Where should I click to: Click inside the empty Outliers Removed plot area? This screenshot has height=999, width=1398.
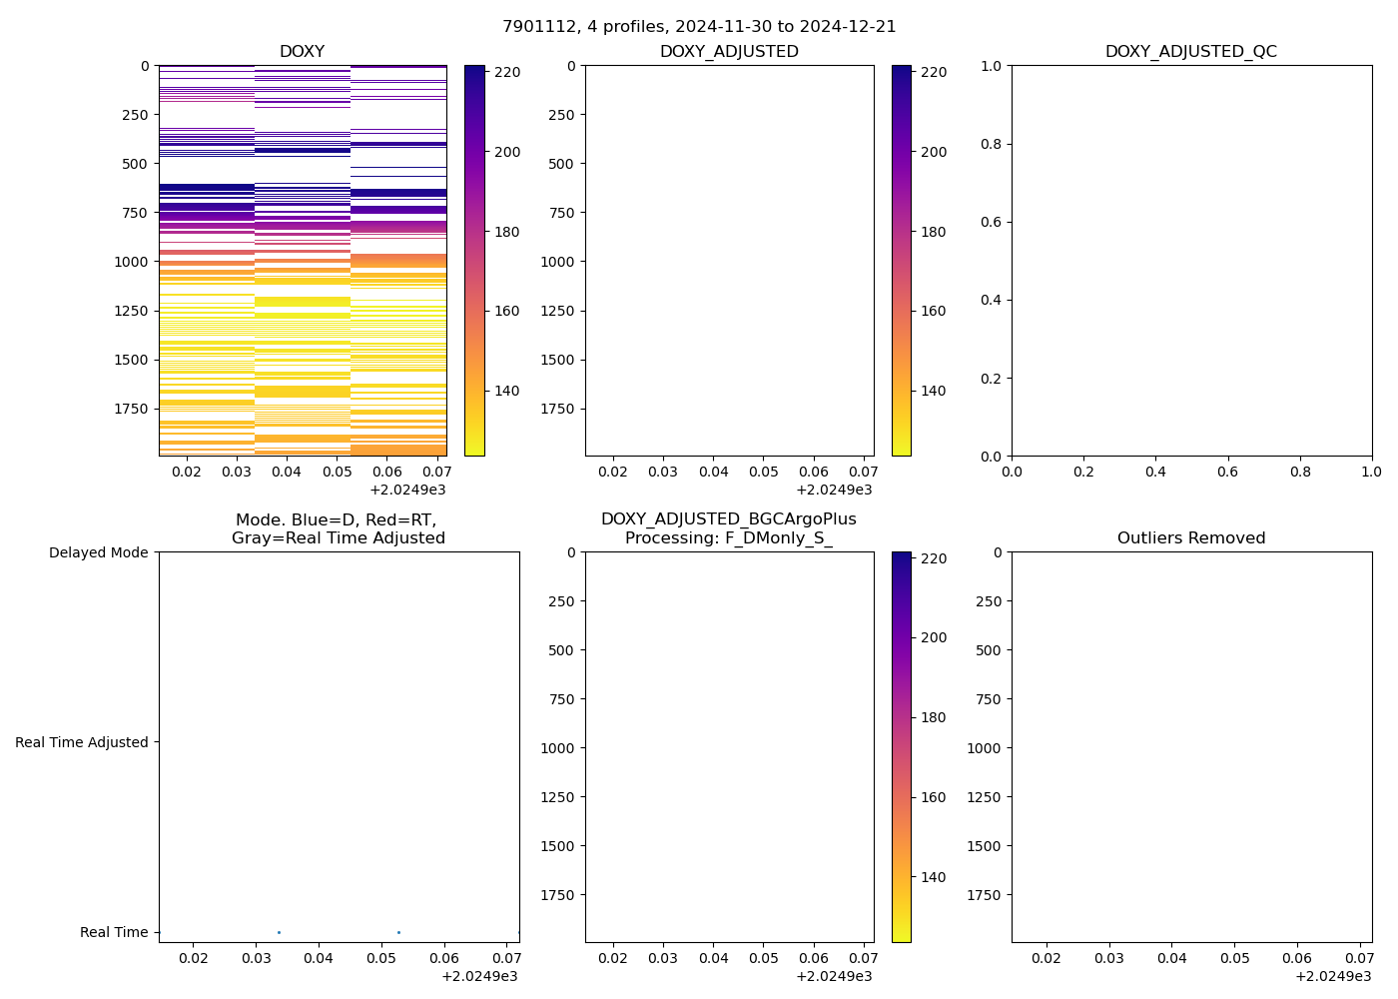pyautogui.click(x=1190, y=746)
